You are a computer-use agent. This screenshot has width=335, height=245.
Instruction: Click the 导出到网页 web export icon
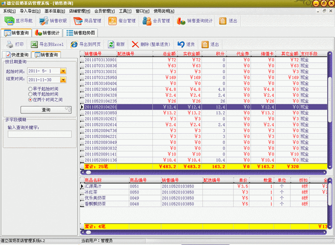click(x=74, y=44)
